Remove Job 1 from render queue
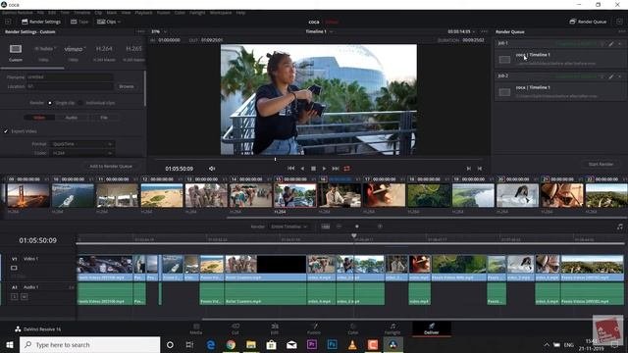Viewport: 628px width, 353px height. (619, 43)
